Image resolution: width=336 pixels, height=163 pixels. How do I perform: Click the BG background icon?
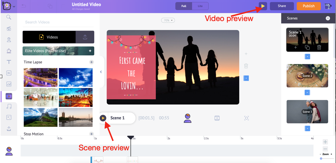click(x=9, y=73)
